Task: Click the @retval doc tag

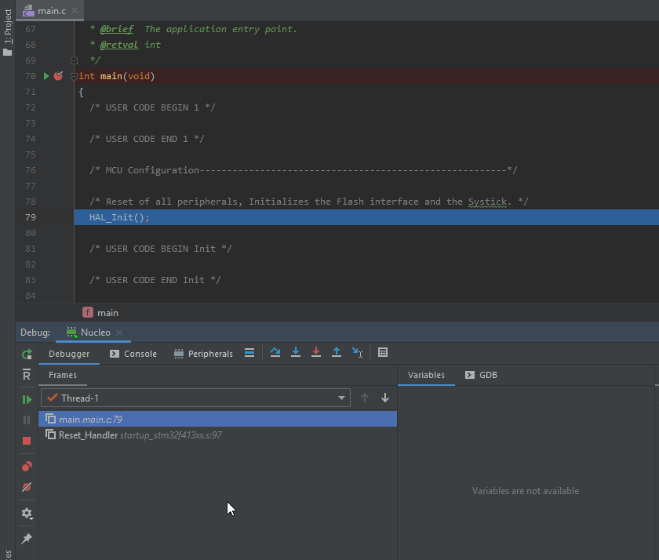Action: coord(119,45)
